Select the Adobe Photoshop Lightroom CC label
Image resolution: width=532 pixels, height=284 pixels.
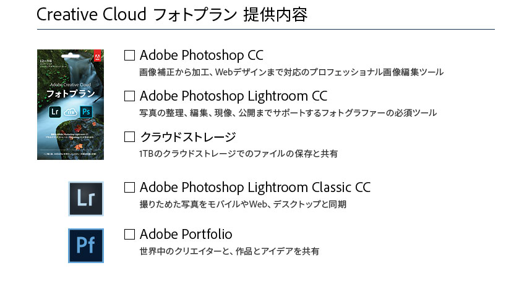point(233,96)
